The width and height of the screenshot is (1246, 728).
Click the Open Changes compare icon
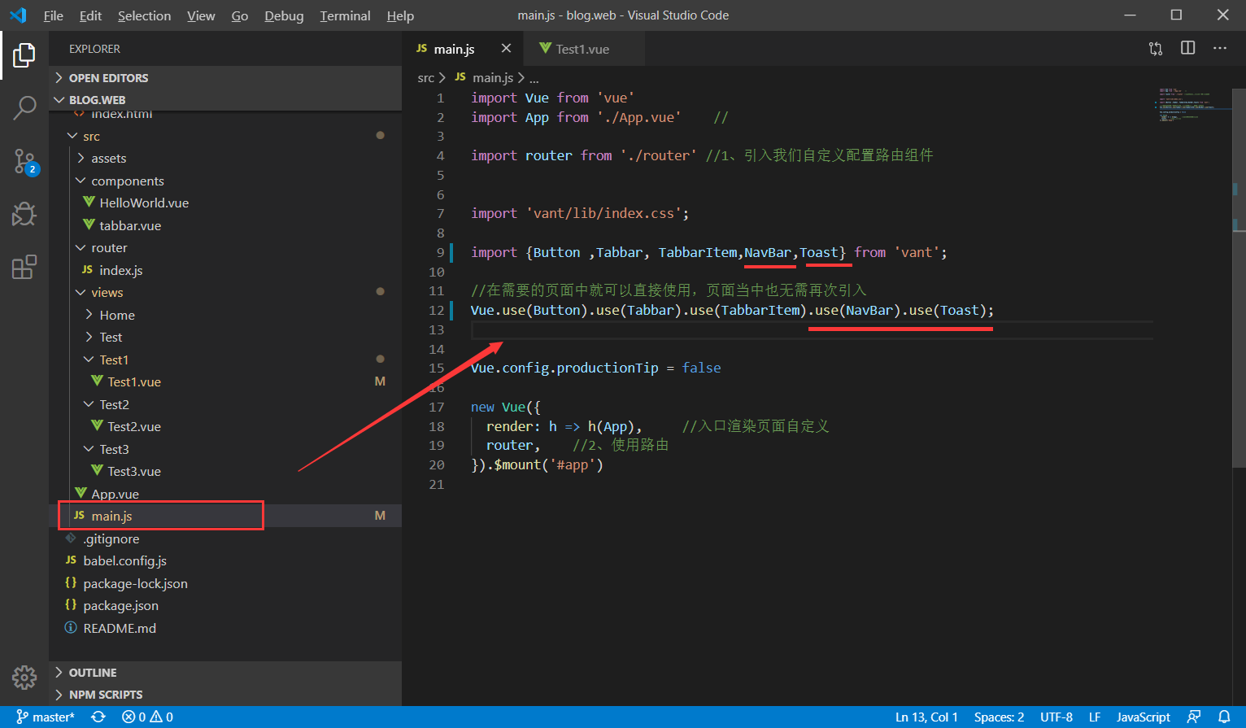pos(1156,49)
